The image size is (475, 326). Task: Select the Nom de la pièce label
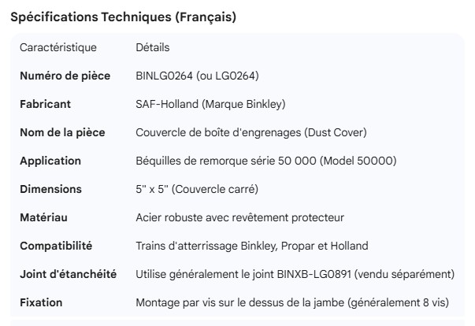(x=62, y=132)
